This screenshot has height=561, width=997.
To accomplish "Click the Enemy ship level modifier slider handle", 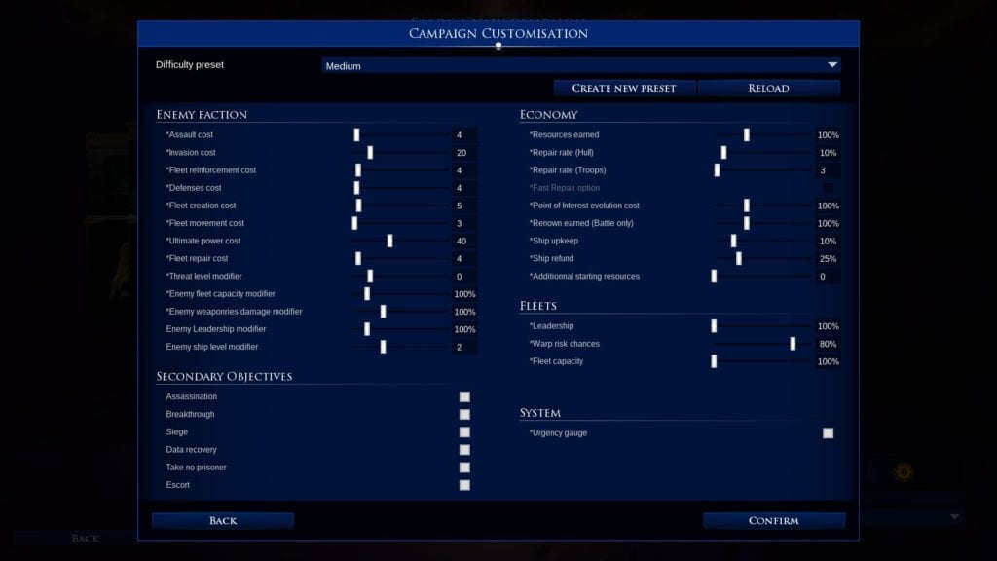I will coord(383,347).
